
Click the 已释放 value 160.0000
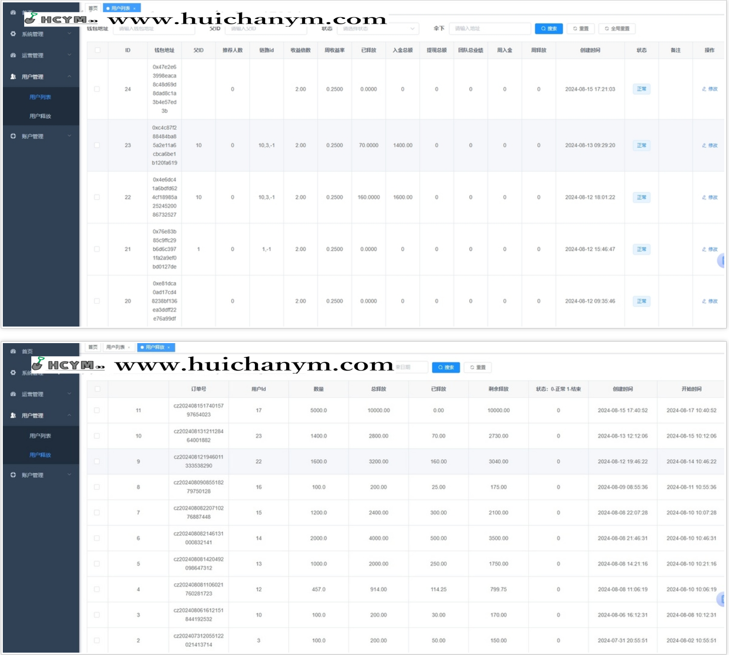coord(369,197)
